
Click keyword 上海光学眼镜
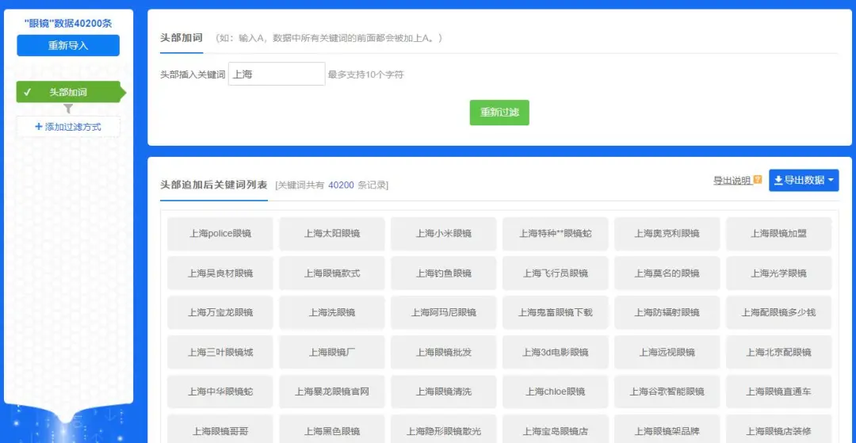click(x=779, y=273)
